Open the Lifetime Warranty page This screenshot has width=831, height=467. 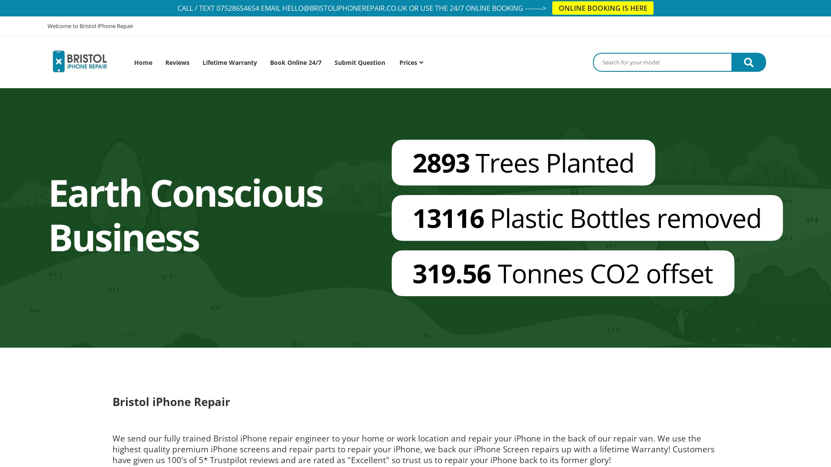click(229, 63)
